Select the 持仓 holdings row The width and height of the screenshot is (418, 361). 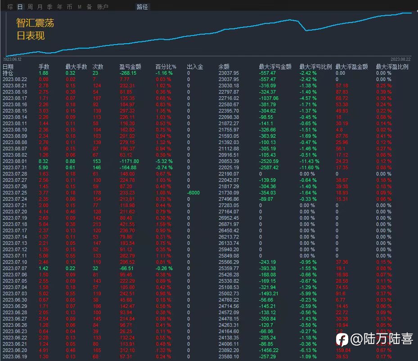pyautogui.click(x=209, y=73)
